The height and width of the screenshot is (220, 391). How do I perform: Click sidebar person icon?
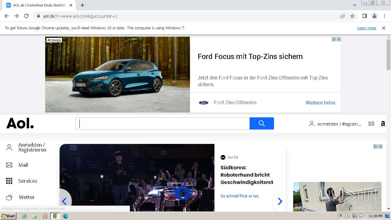click(9, 148)
